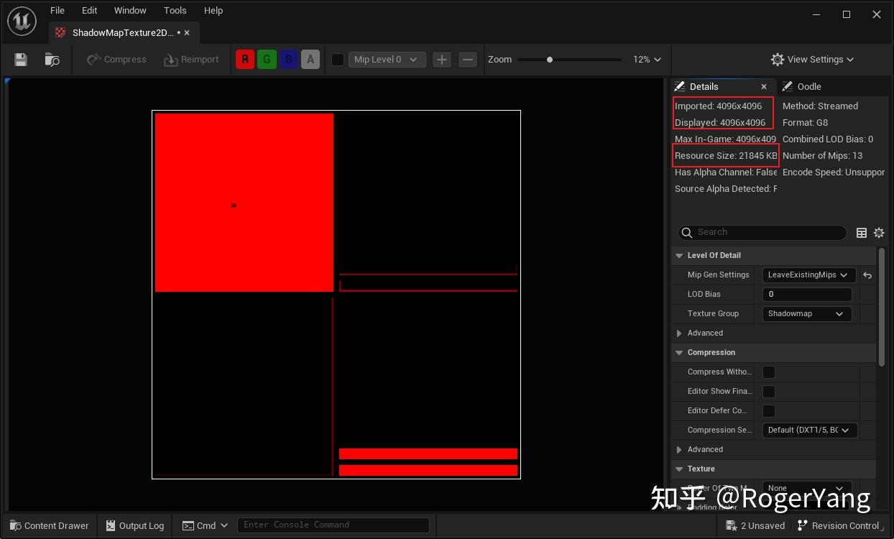This screenshot has height=539, width=894.
Task: Click the Compress toolbar icon
Action: pos(115,59)
